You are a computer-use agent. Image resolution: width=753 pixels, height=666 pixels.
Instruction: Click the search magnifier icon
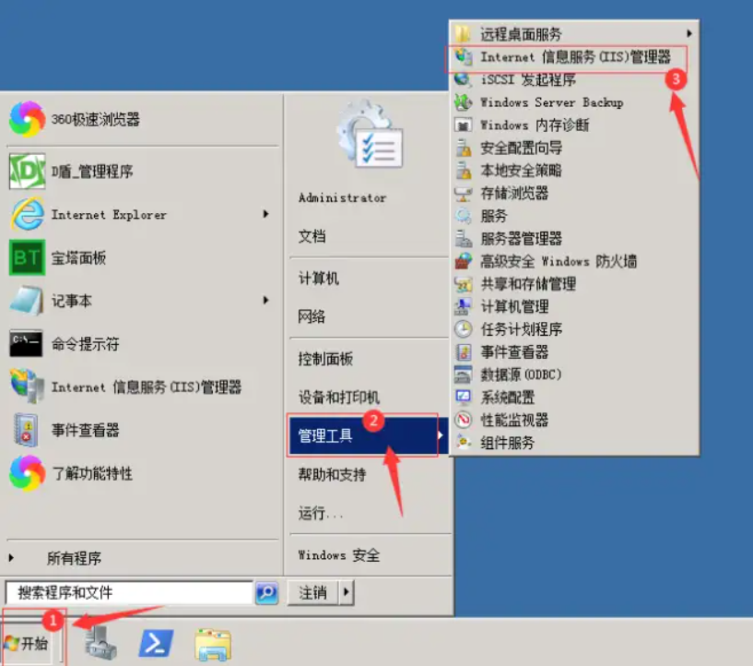click(x=266, y=592)
